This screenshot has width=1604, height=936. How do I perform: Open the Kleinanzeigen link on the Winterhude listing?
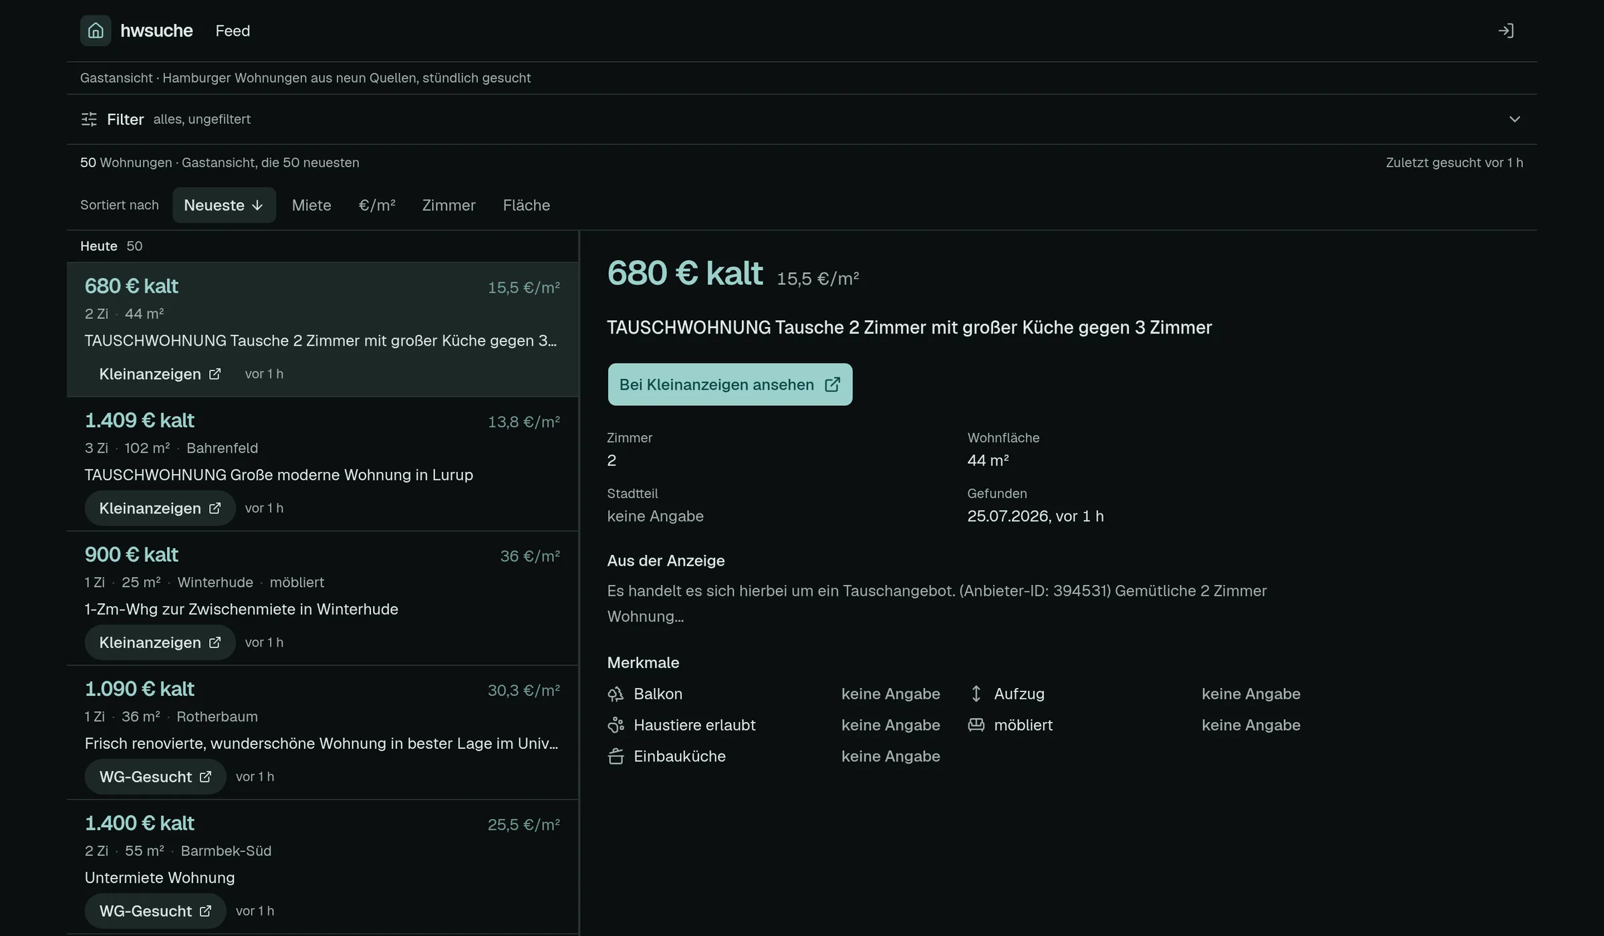[x=160, y=642]
